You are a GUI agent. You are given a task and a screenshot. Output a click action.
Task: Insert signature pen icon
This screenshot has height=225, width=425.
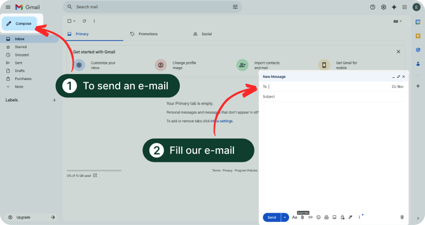click(x=350, y=217)
